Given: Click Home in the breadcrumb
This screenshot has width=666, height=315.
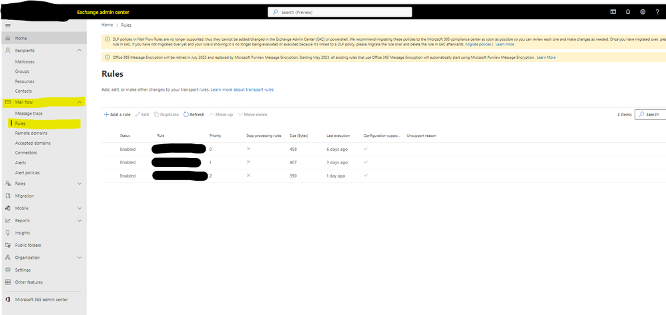Looking at the screenshot, I should [x=107, y=25].
